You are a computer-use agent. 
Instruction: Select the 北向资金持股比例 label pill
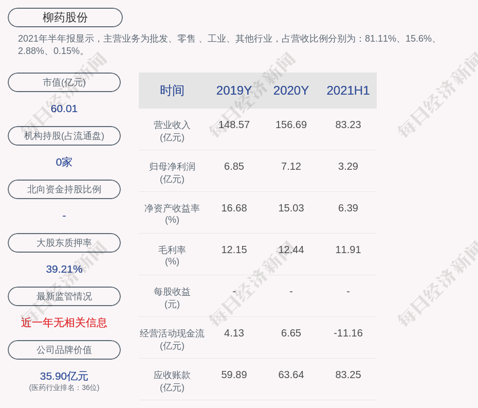click(x=64, y=189)
